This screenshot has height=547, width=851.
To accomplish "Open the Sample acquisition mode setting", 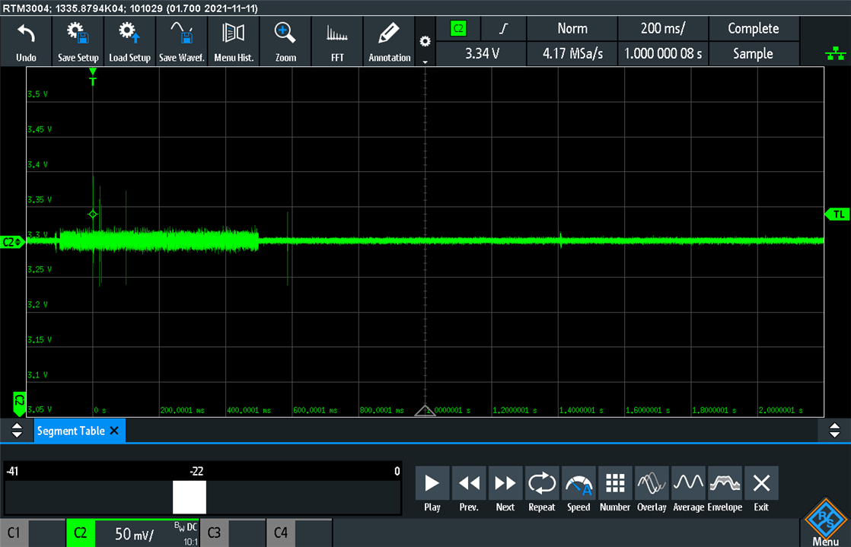I will [x=754, y=54].
